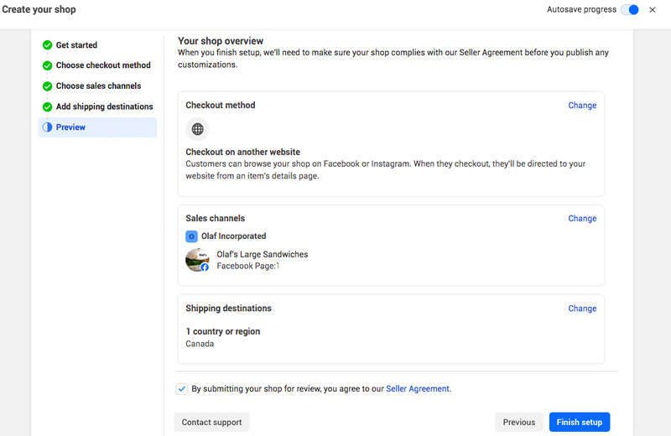Click the half-circle progress icon beside Preview
Viewport: 671px width, 436px height.
coord(47,127)
